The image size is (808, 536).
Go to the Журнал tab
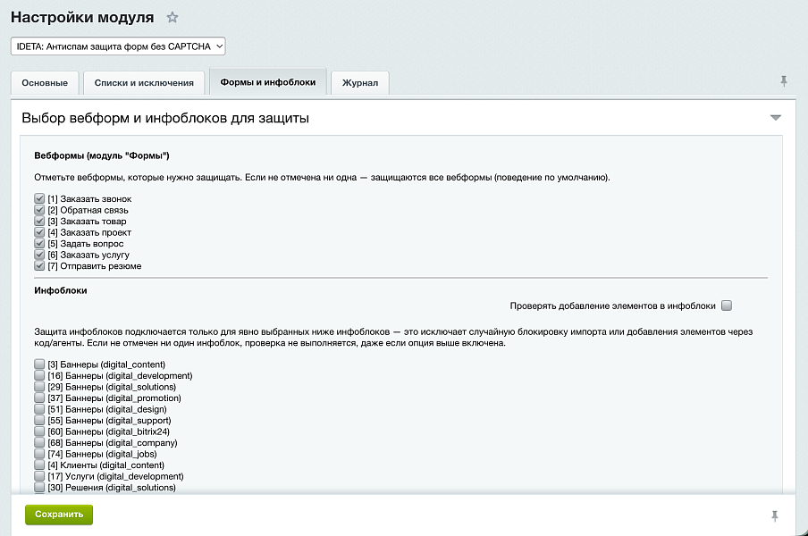click(x=360, y=83)
